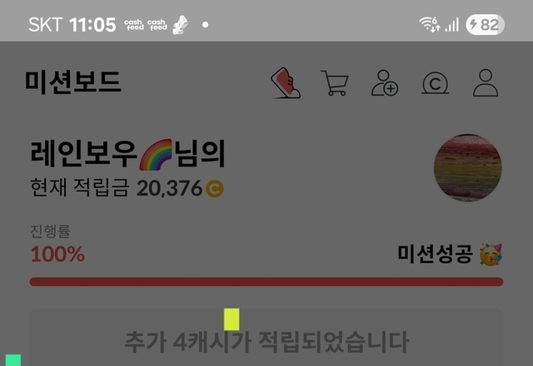Tap the rainbow cake profile picture
Screen dimensions: 533x366
(468, 168)
